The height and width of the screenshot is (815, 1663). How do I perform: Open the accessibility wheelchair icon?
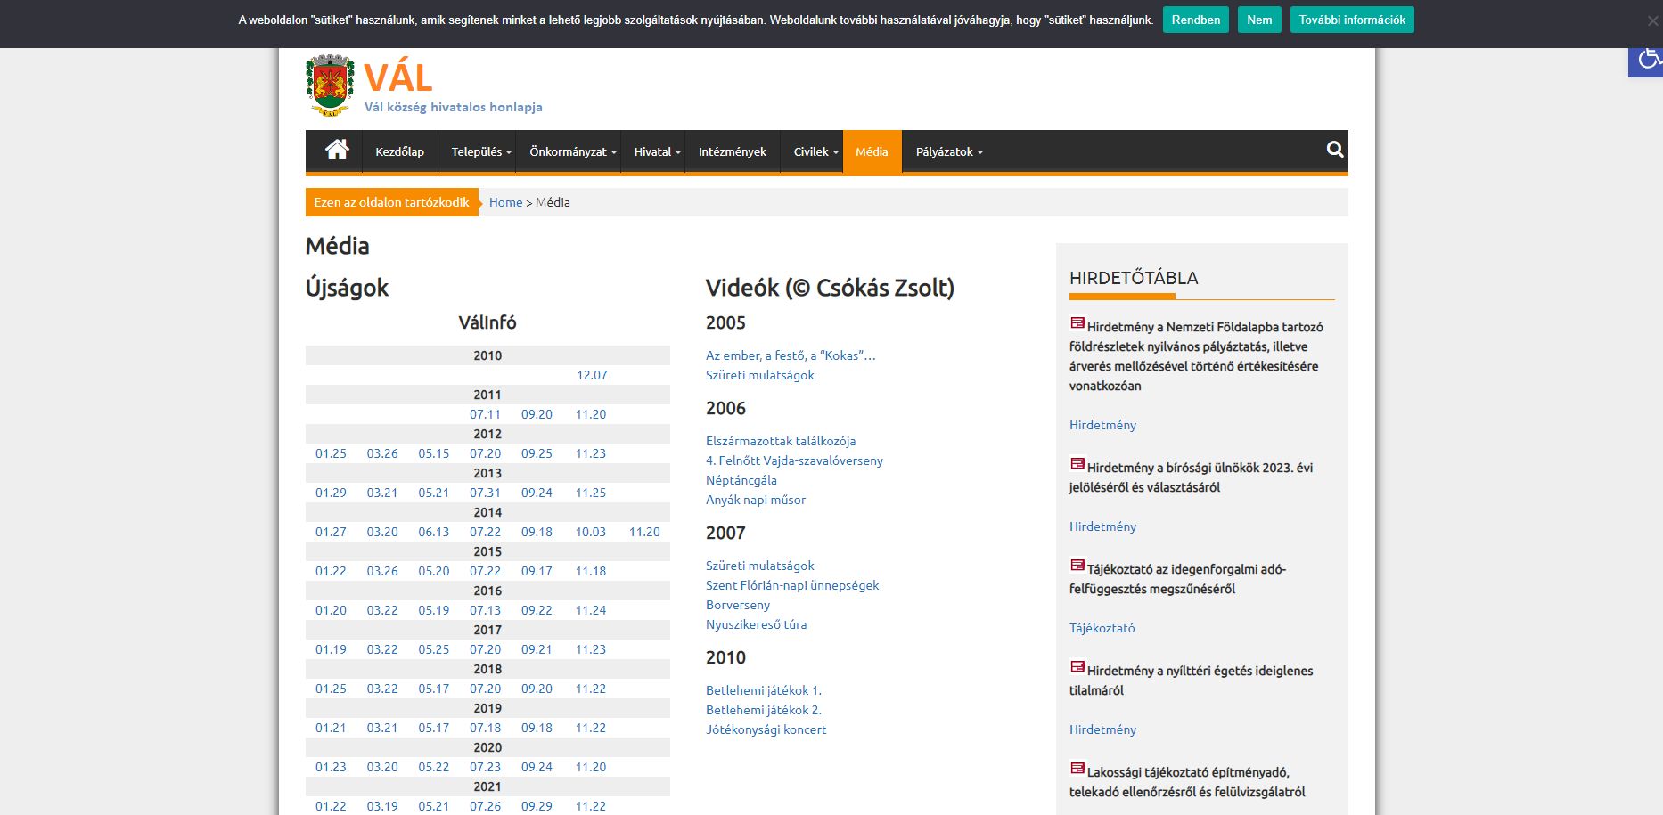[x=1647, y=60]
